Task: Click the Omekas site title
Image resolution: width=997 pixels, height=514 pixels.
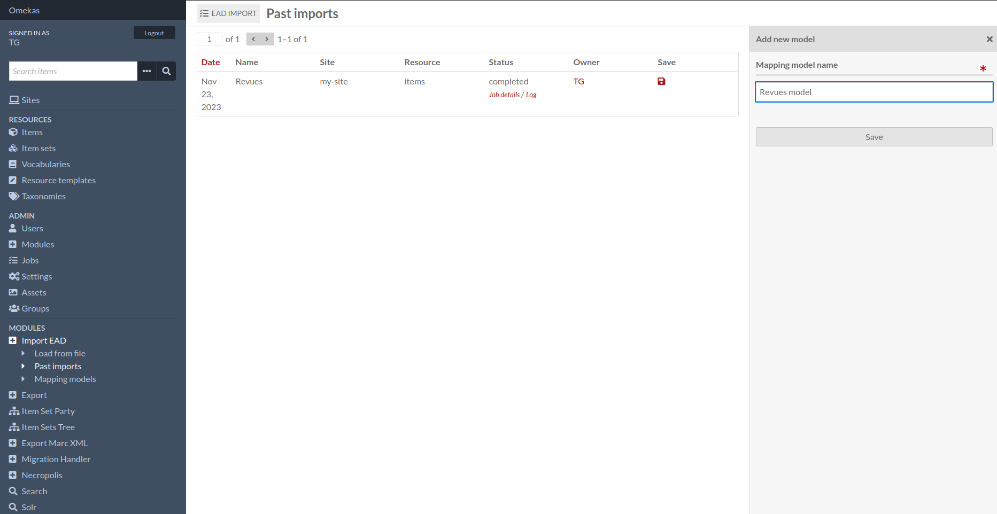Action: (24, 10)
